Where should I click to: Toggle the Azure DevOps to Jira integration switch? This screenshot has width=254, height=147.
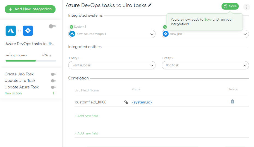pos(52,26)
